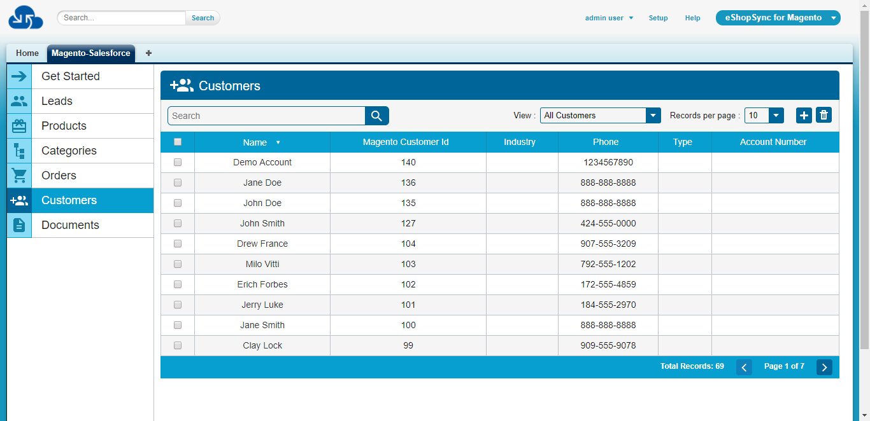Check the box for Demo Account
The image size is (870, 421).
tap(178, 162)
